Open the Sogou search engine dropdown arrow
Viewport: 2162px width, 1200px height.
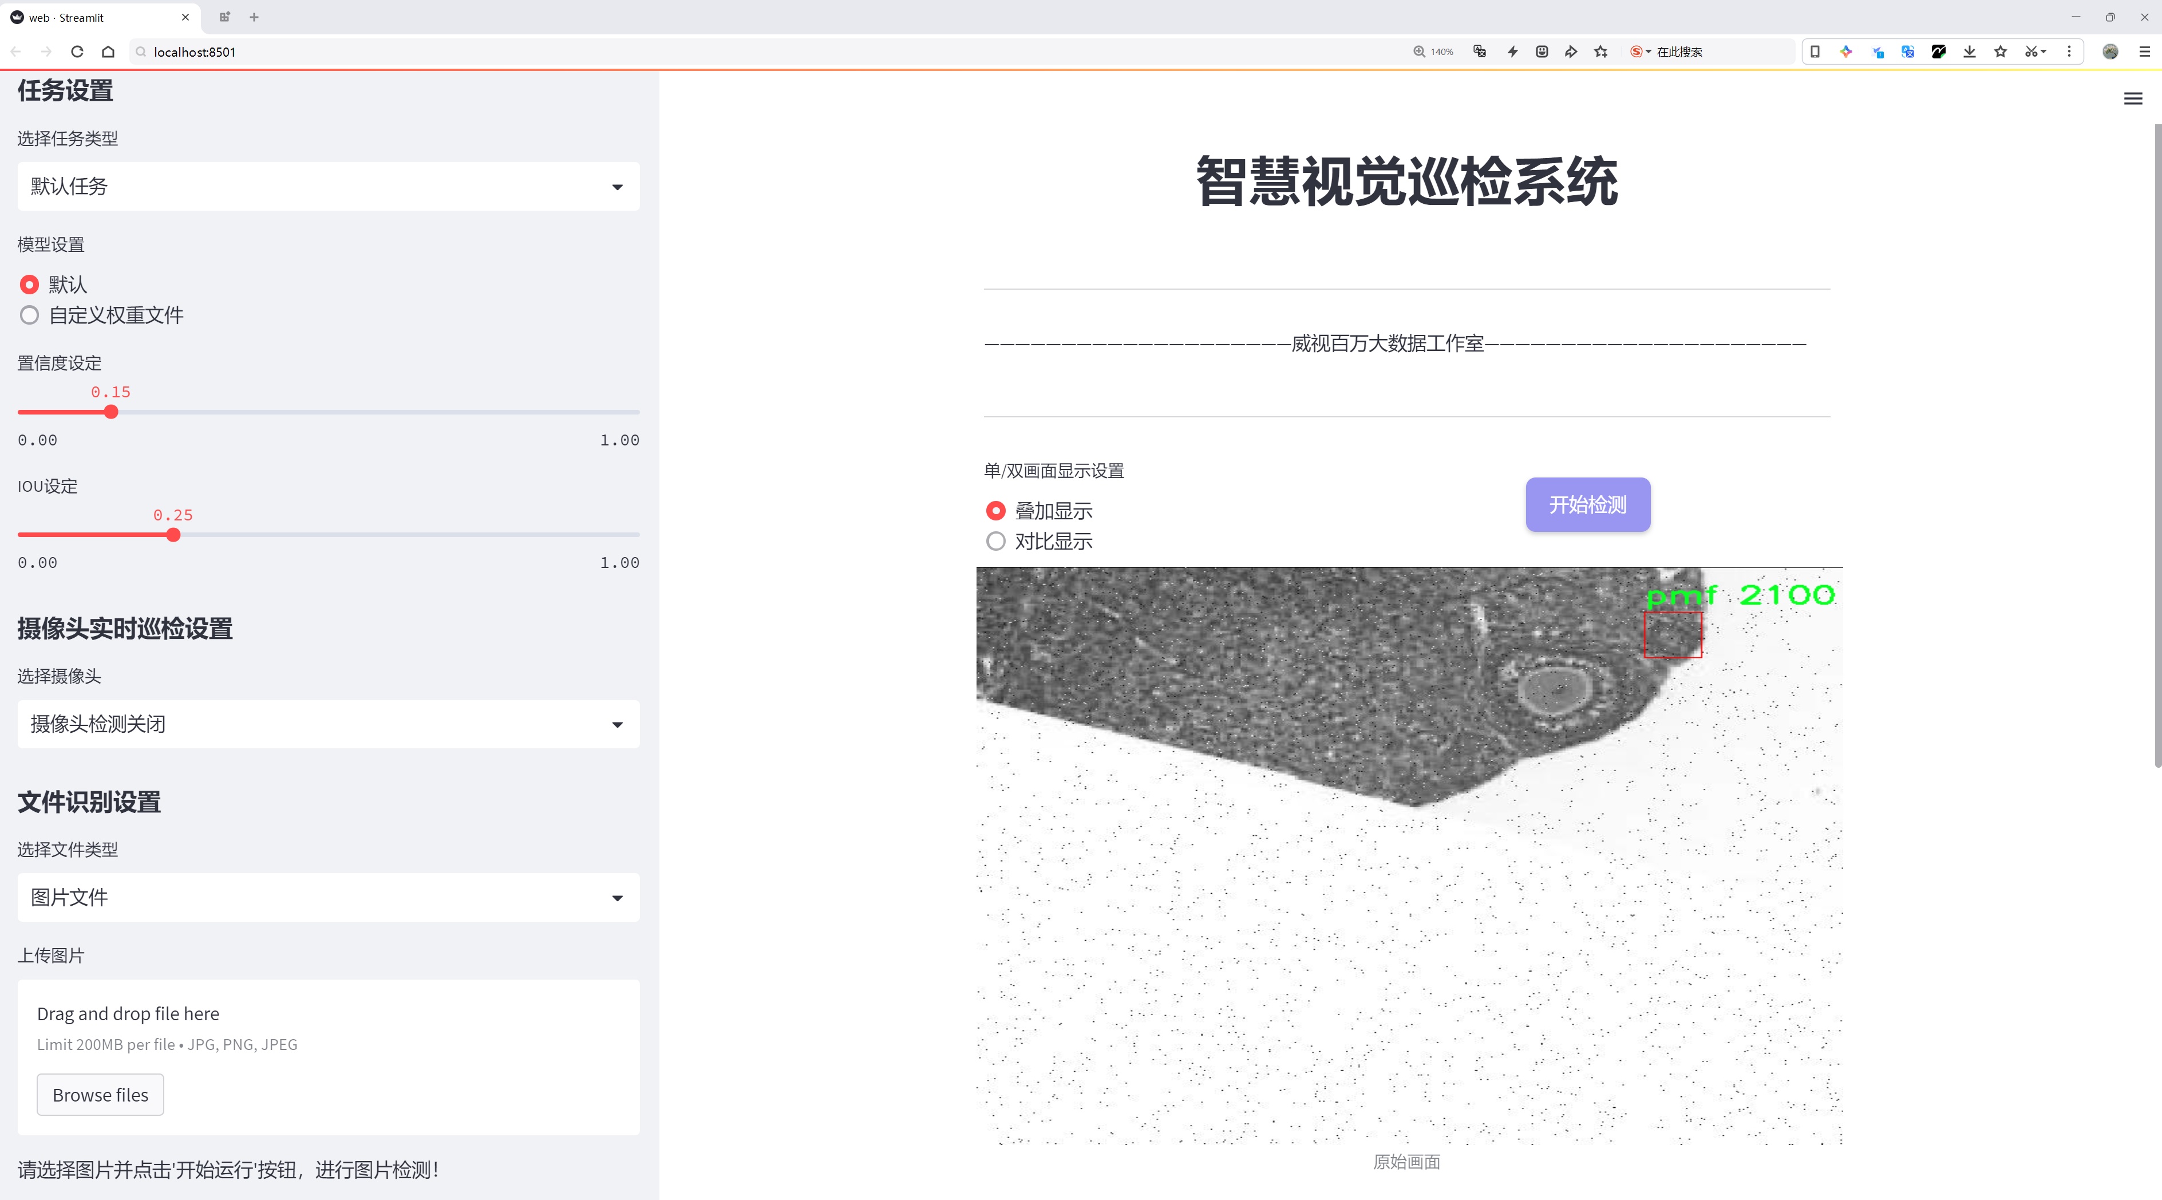pyautogui.click(x=1649, y=52)
